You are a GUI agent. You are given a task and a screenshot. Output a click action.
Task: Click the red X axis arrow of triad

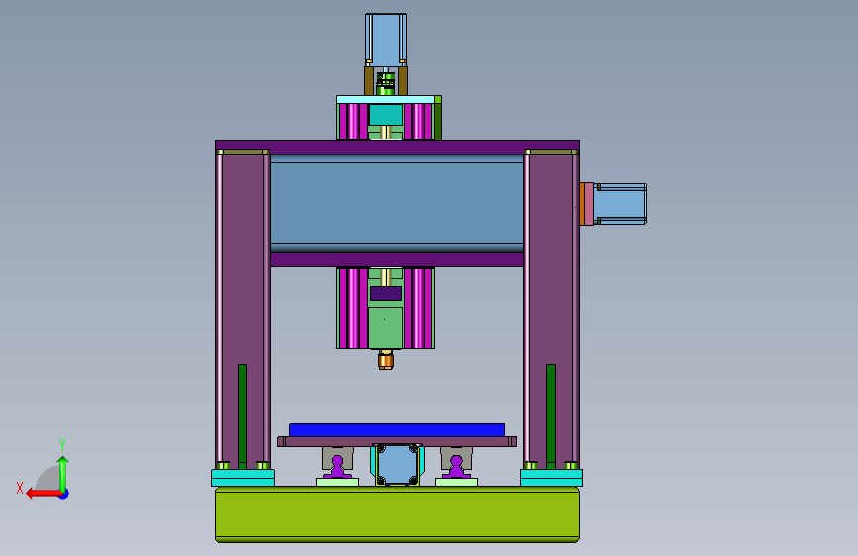44,494
